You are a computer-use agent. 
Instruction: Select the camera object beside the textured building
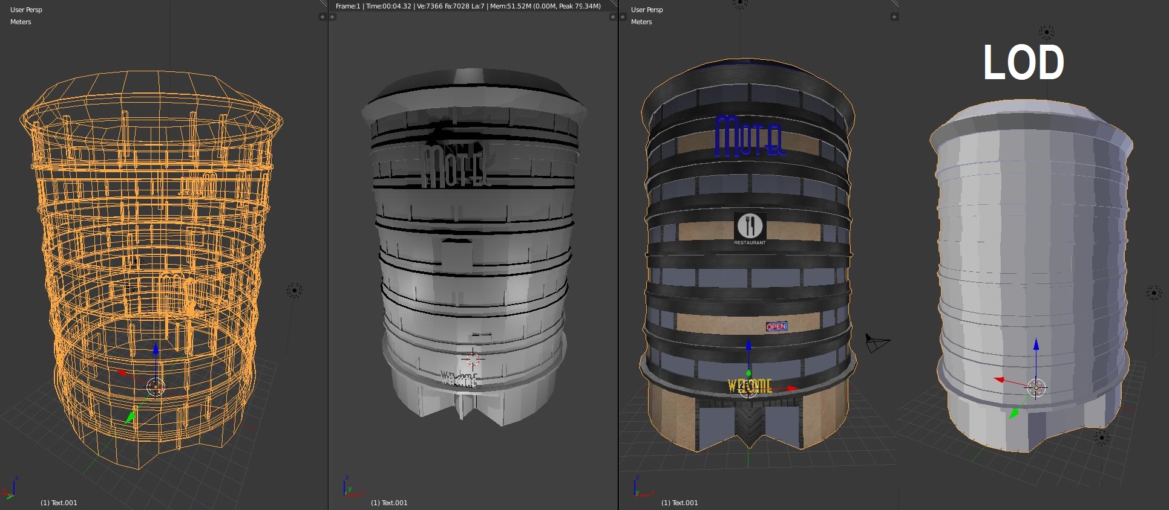876,343
